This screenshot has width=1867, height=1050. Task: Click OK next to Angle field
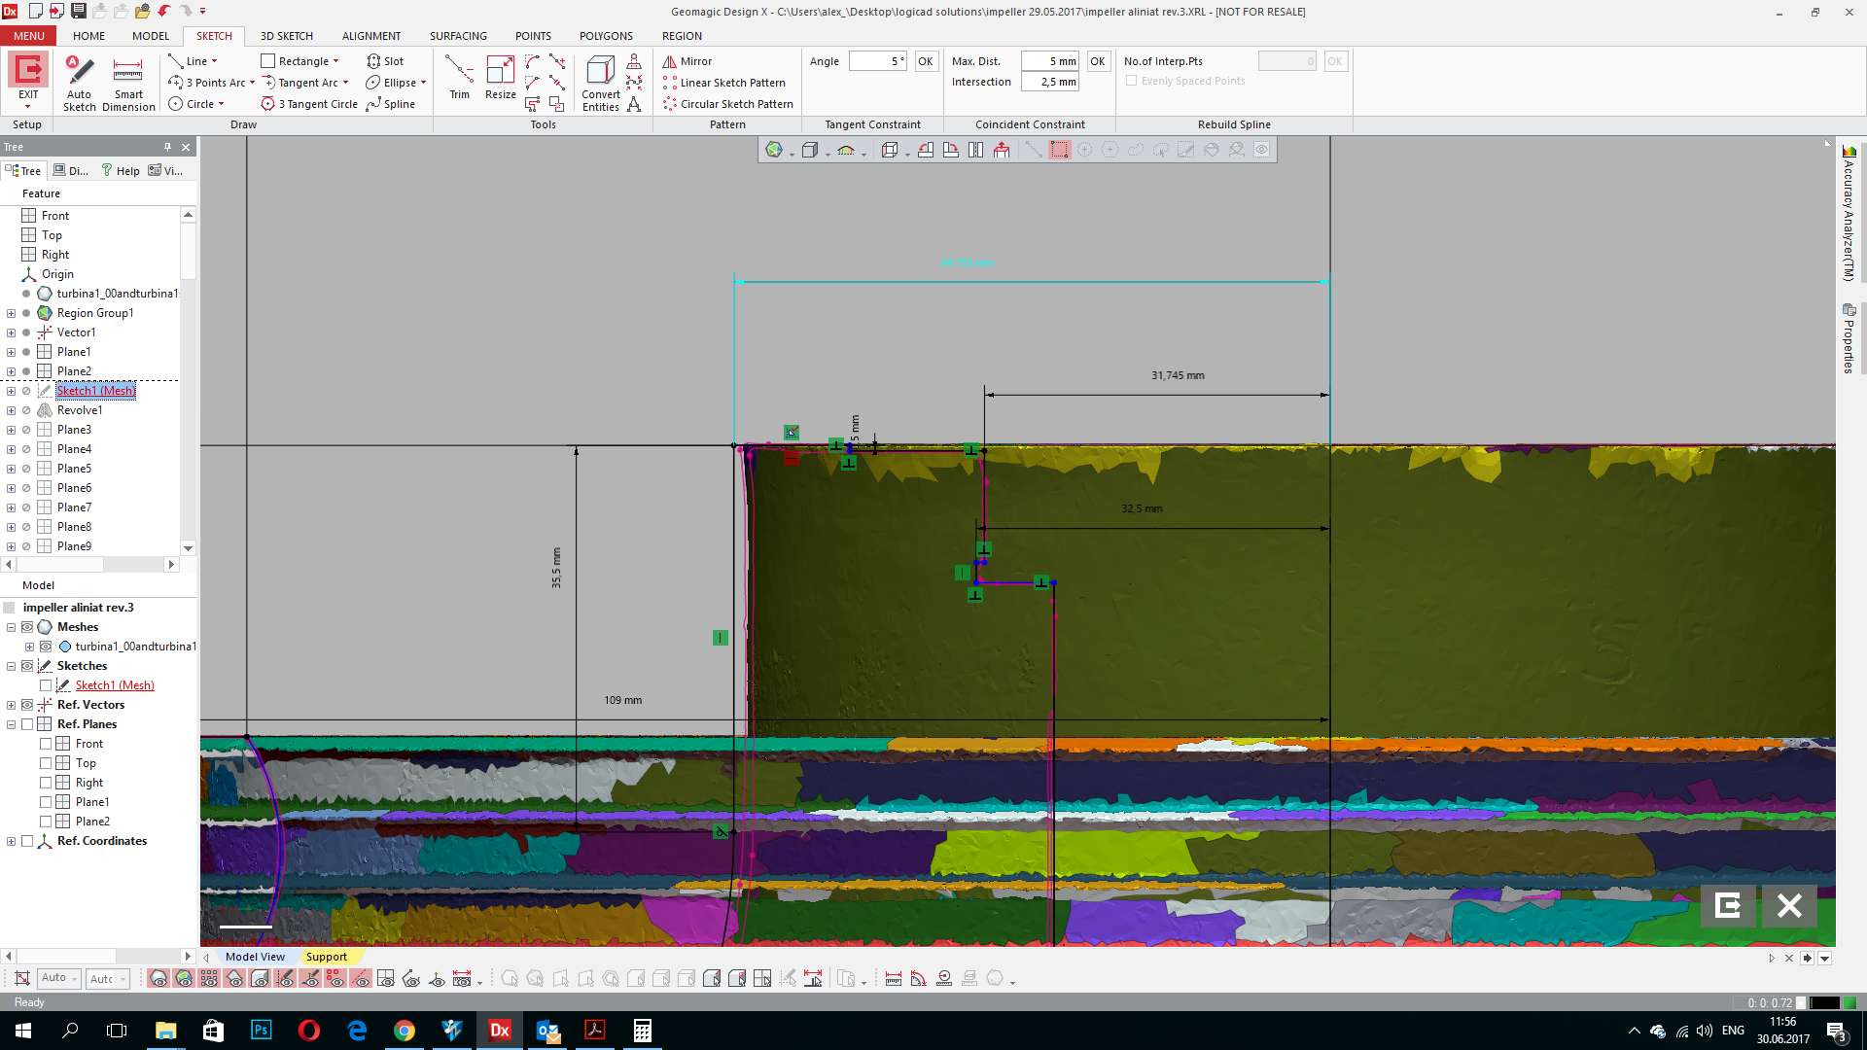[926, 61]
